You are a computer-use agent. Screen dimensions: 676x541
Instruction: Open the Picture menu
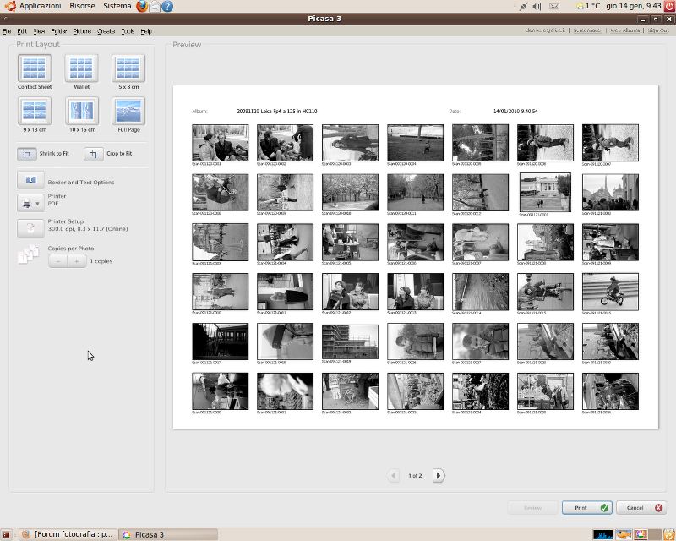coord(82,31)
